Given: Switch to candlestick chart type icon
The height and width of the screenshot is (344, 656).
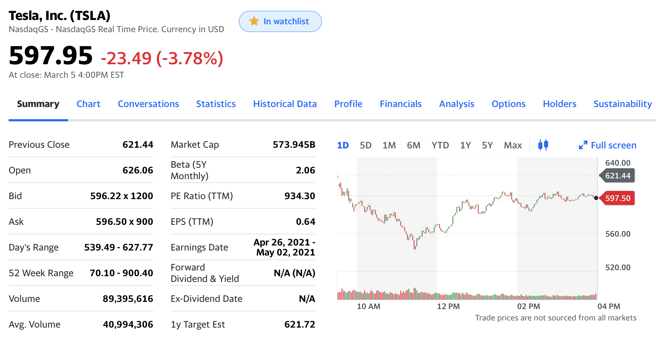Looking at the screenshot, I should coord(543,145).
